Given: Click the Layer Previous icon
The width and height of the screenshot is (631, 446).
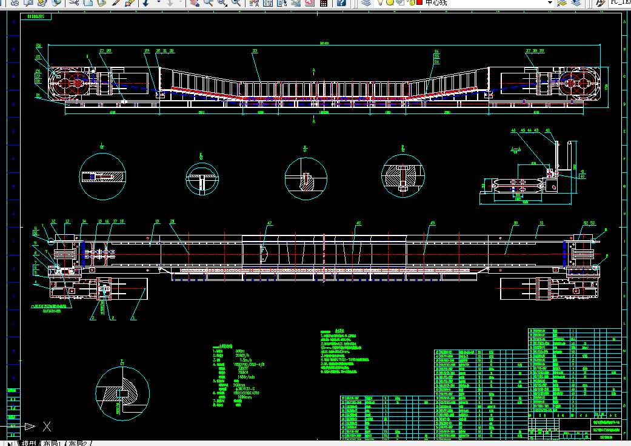Looking at the screenshot, I should [x=576, y=2].
